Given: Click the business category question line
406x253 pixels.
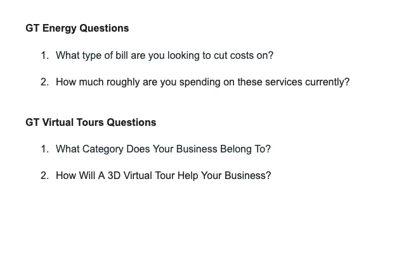Looking at the screenshot, I should [x=163, y=149].
